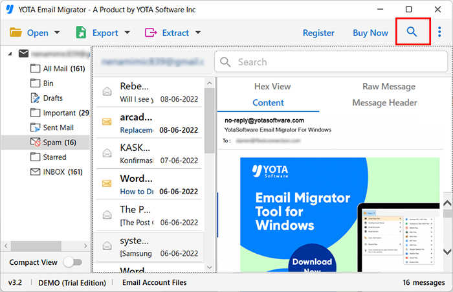453x292 pixels.
Task: Click the Buy Now button
Action: (x=370, y=33)
